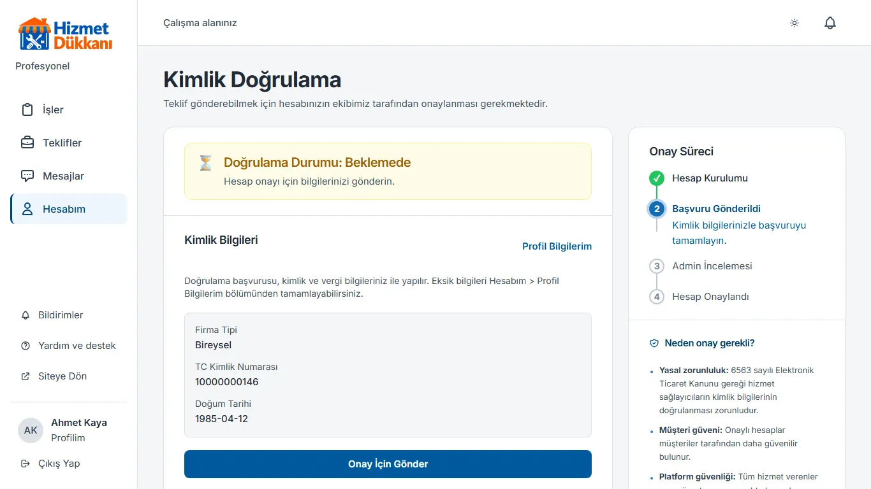Click the step 3 circle in Onay Süreci
The height and width of the screenshot is (489, 871).
click(657, 266)
